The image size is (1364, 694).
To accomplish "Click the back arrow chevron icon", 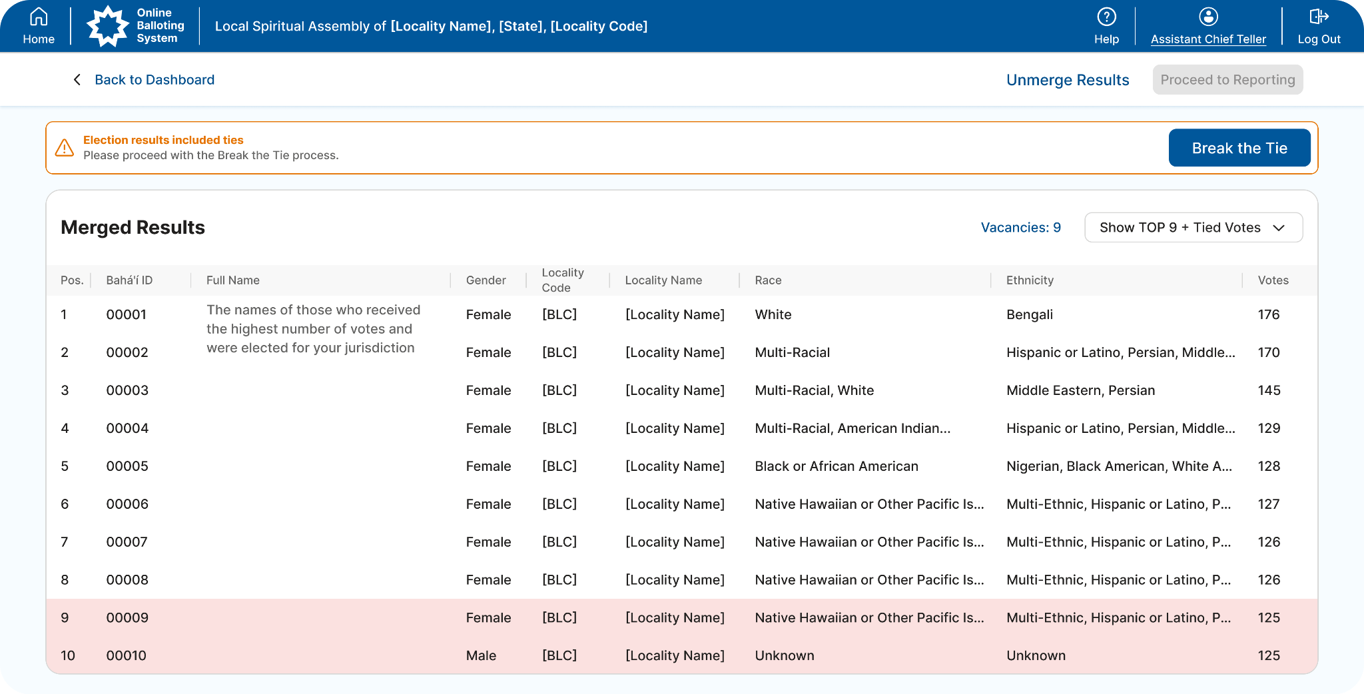I will pos(77,80).
